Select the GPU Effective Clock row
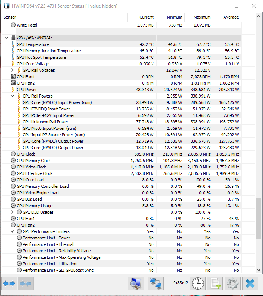Viewport: 263px width, 296px height. tap(121, 173)
